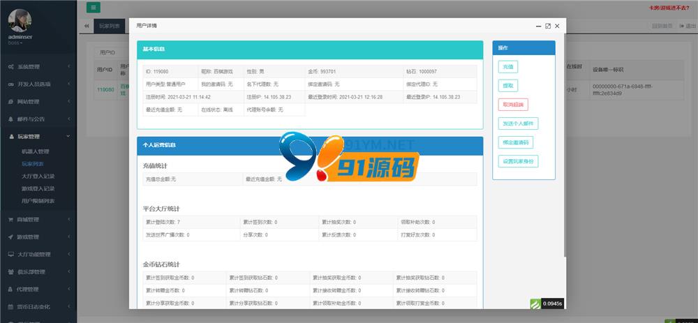Click the calendar icon beside 货币日志变化

click(11, 306)
